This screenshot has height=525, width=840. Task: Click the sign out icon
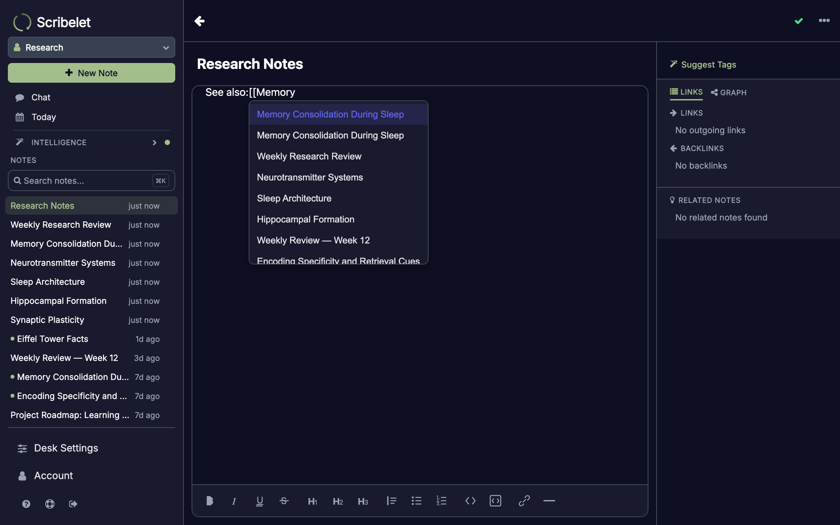coord(73,504)
